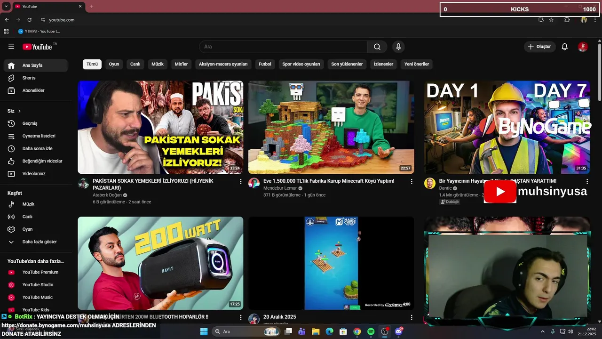Go to Ana Sayfa in sidebar
The height and width of the screenshot is (339, 602).
pyautogui.click(x=36, y=65)
